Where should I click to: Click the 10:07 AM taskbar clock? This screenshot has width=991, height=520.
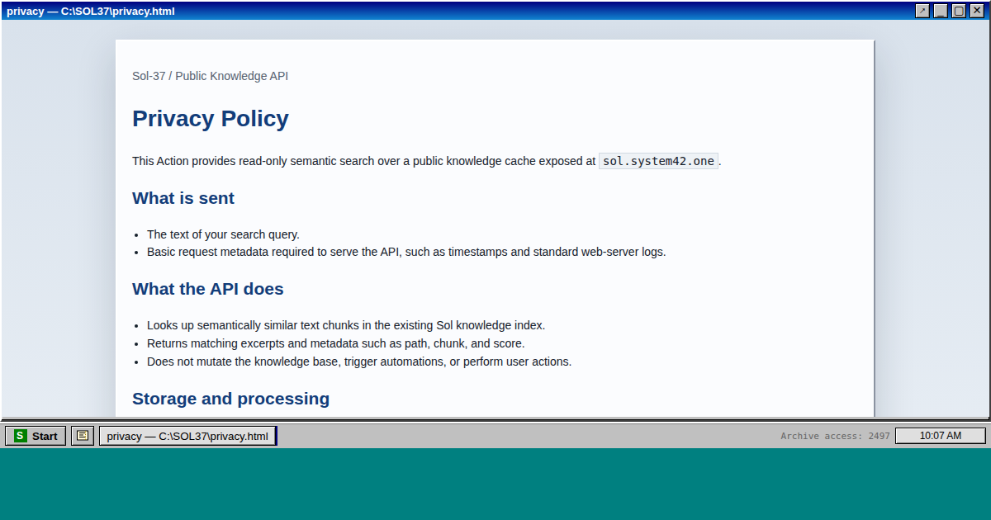point(940,436)
